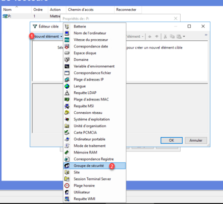223x204 pixels.
Task: Click the Requête LDAP icon
Action: pyautogui.click(x=67, y=93)
